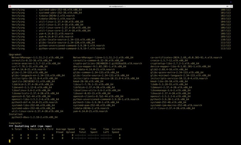Place cursor at the yellow terminal prompt block
Screen dimensions: 241x145
10,141
